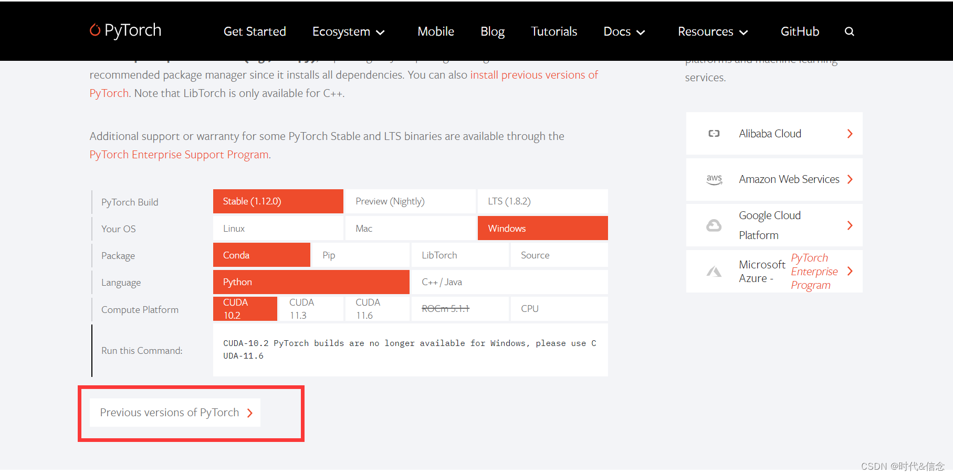Click arrow in Previous versions of PyTorch button
Viewport: 953px width, 476px height.
click(250, 413)
